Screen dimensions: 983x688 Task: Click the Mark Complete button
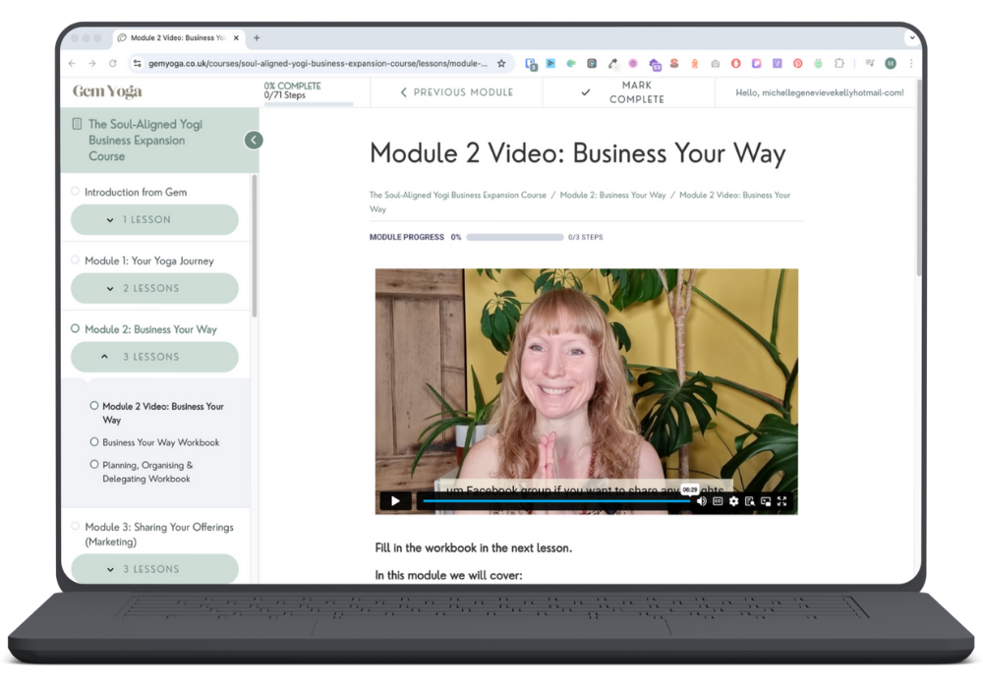pyautogui.click(x=629, y=92)
